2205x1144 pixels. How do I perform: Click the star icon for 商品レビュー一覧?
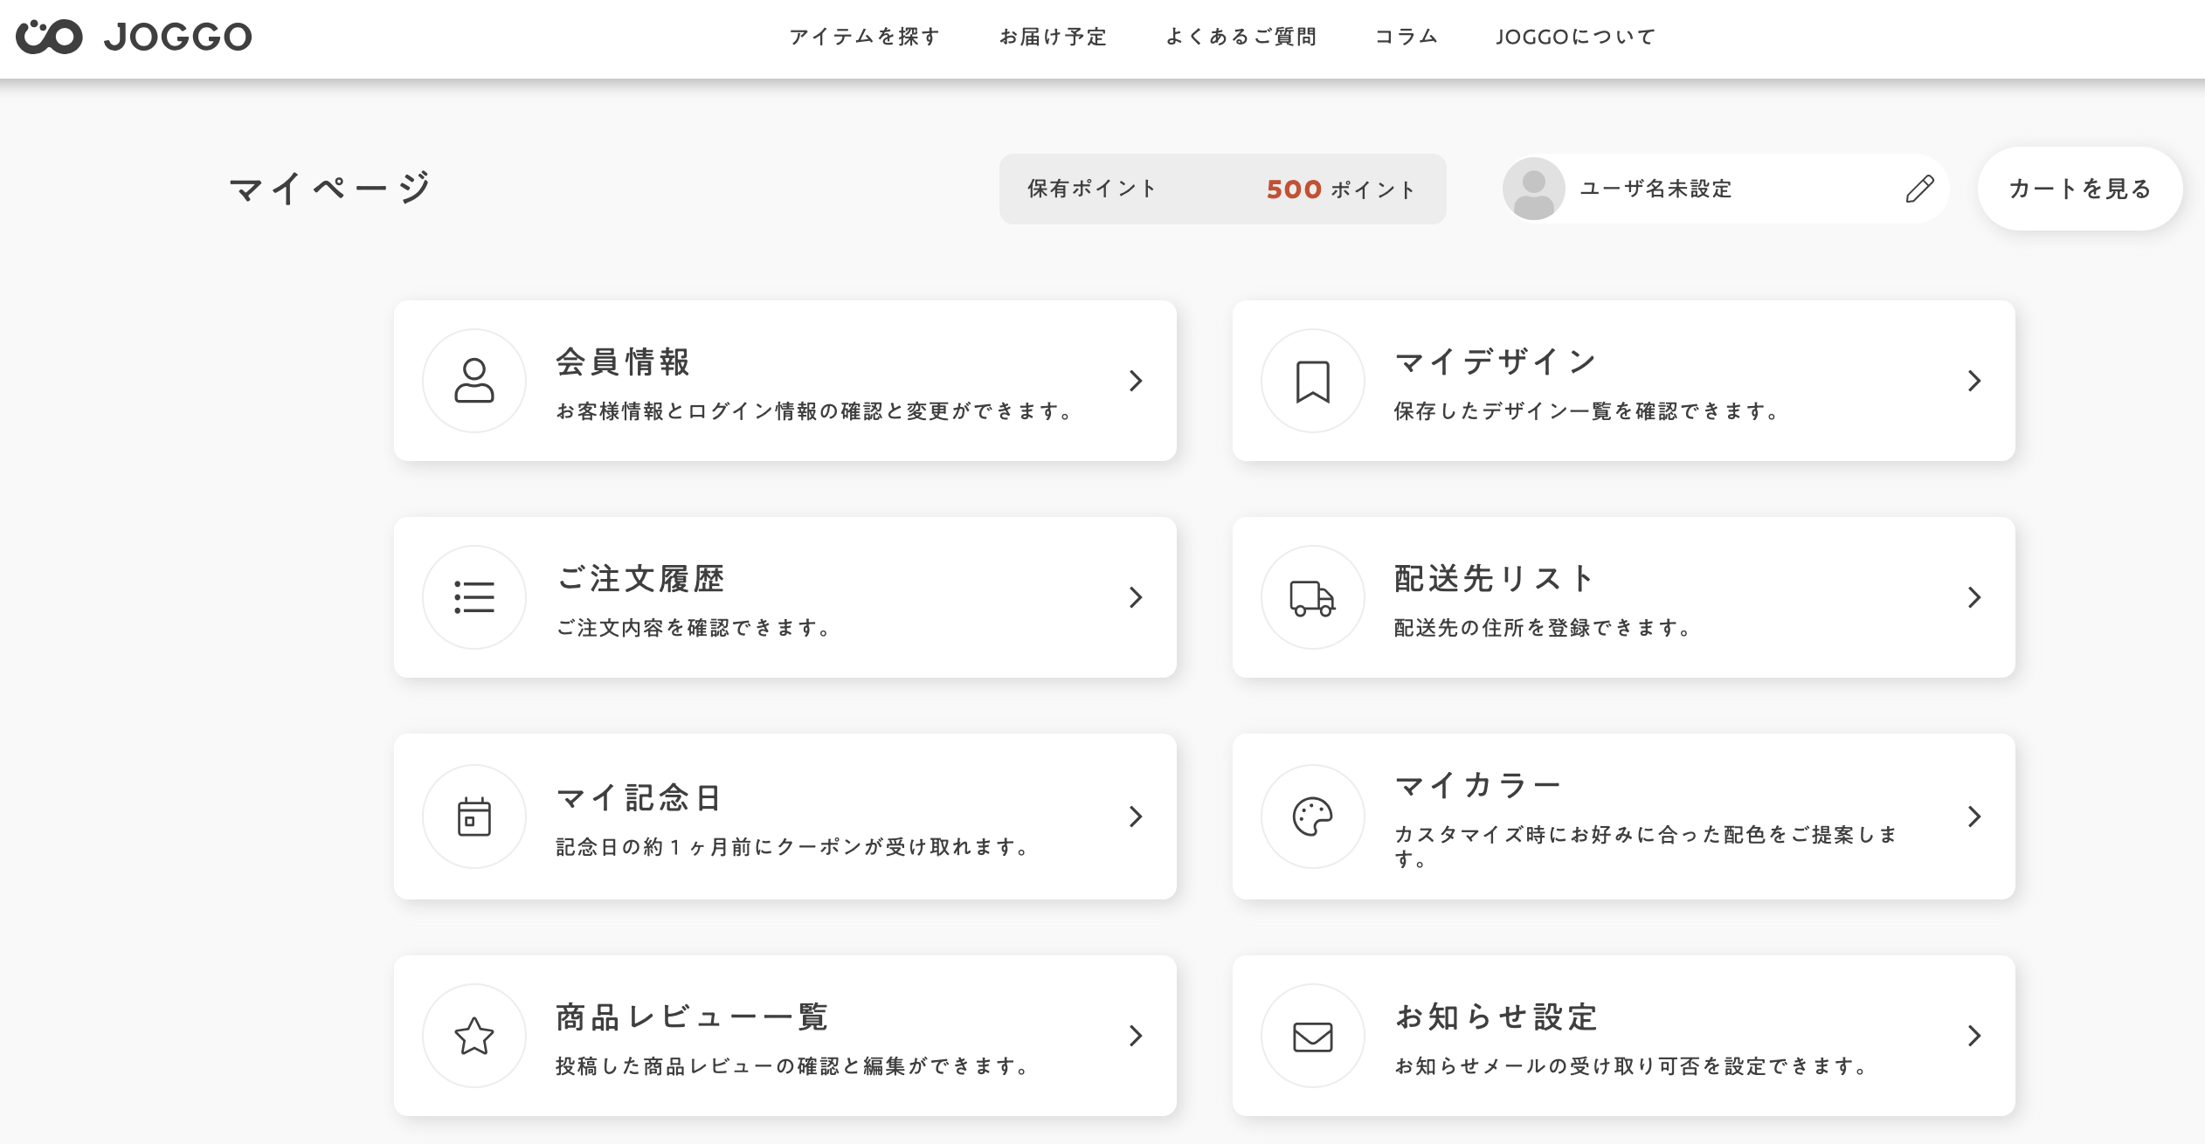[x=474, y=1036]
